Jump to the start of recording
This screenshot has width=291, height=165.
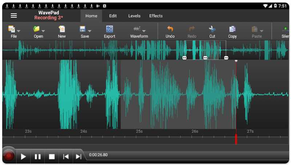66,157
